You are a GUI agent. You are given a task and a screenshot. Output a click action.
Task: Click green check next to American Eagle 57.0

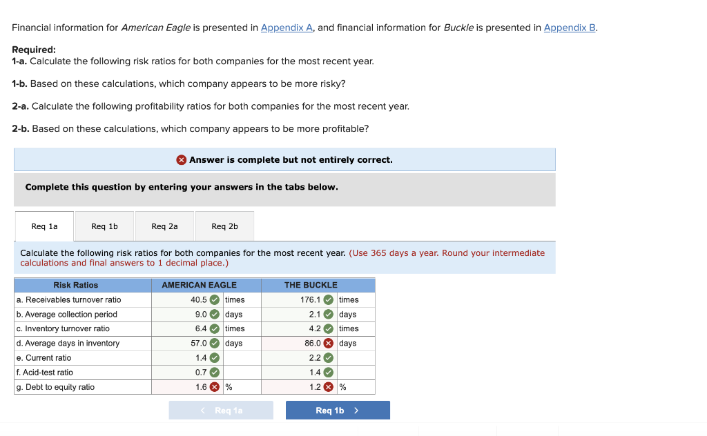coord(215,344)
